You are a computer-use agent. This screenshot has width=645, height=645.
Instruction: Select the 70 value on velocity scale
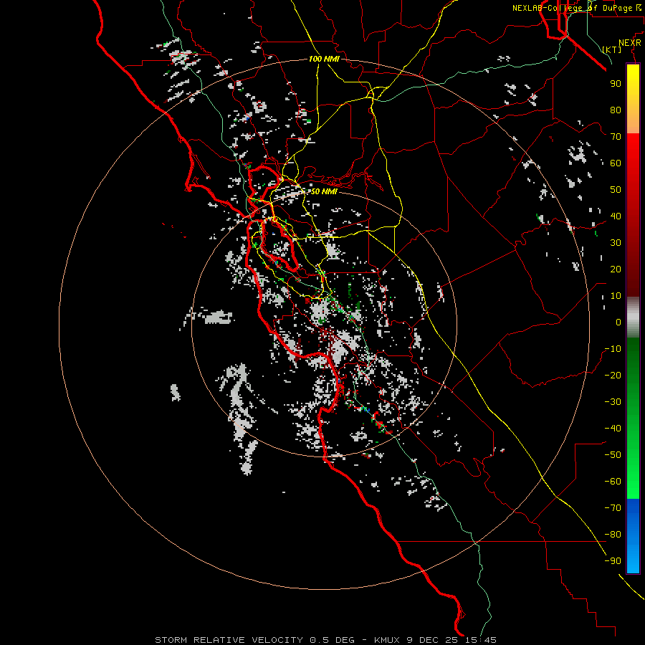(616, 137)
